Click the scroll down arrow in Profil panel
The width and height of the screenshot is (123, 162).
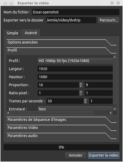click(x=115, y=109)
